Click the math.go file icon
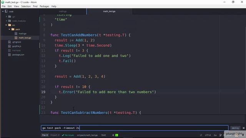The height and width of the screenshot is (138, 246). 16,33
